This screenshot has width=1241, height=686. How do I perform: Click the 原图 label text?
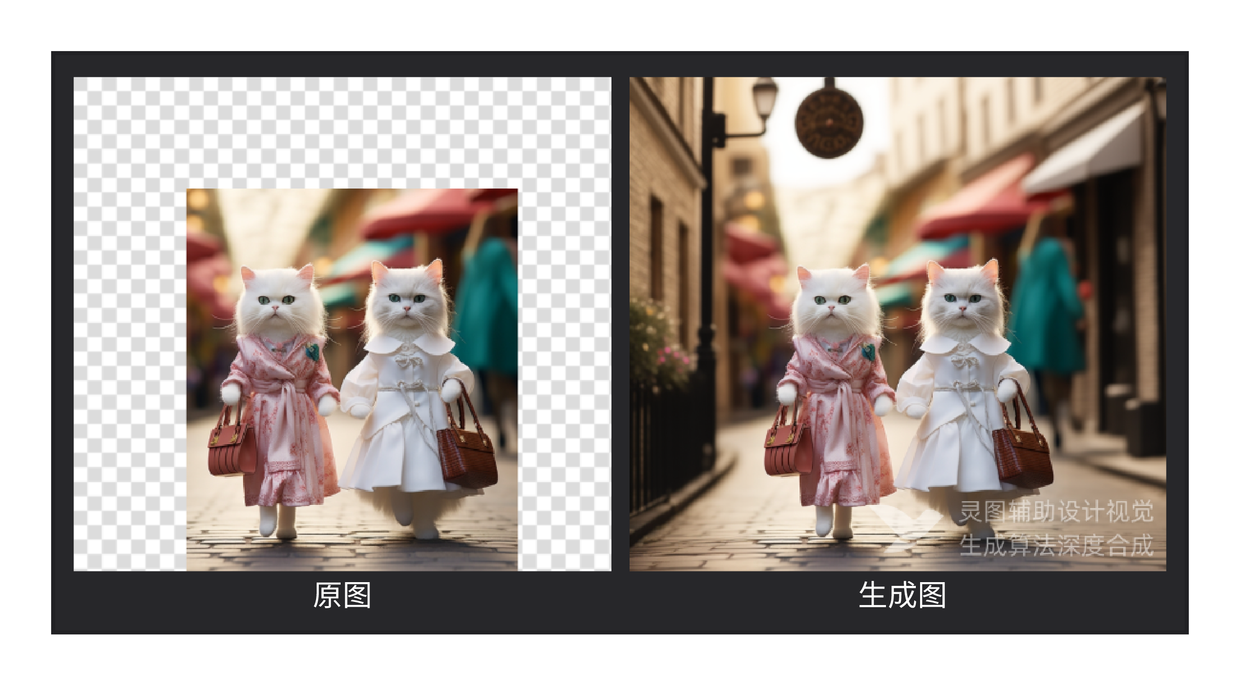coord(342,595)
